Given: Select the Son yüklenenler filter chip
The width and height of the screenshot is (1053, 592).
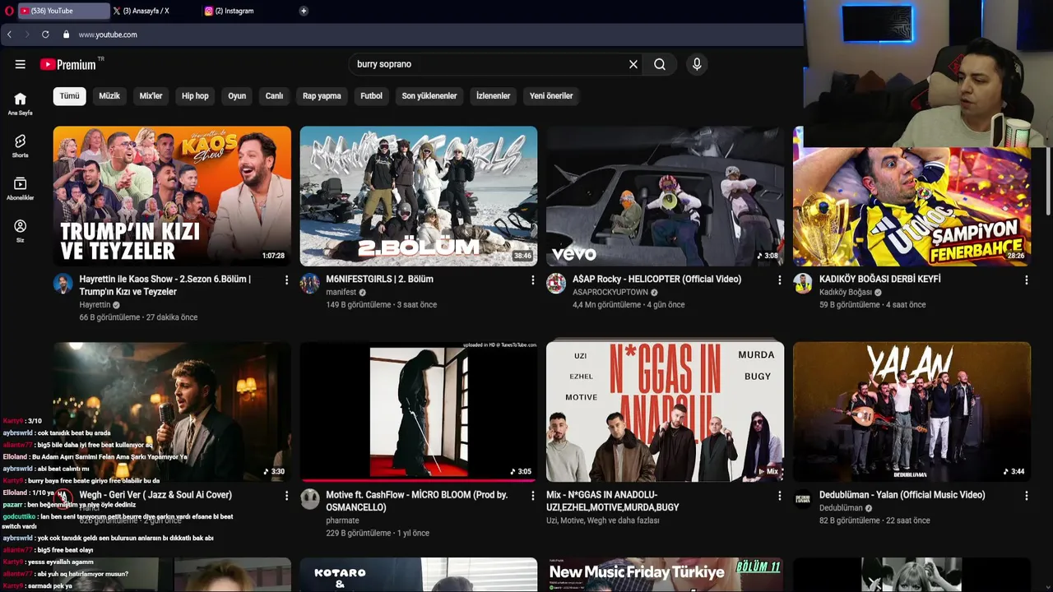Looking at the screenshot, I should coord(429,95).
